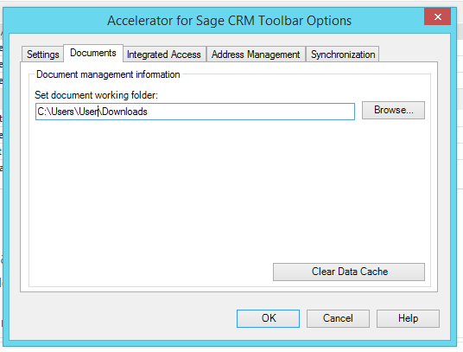Cancel the Toolbar Options dialog

tap(338, 318)
